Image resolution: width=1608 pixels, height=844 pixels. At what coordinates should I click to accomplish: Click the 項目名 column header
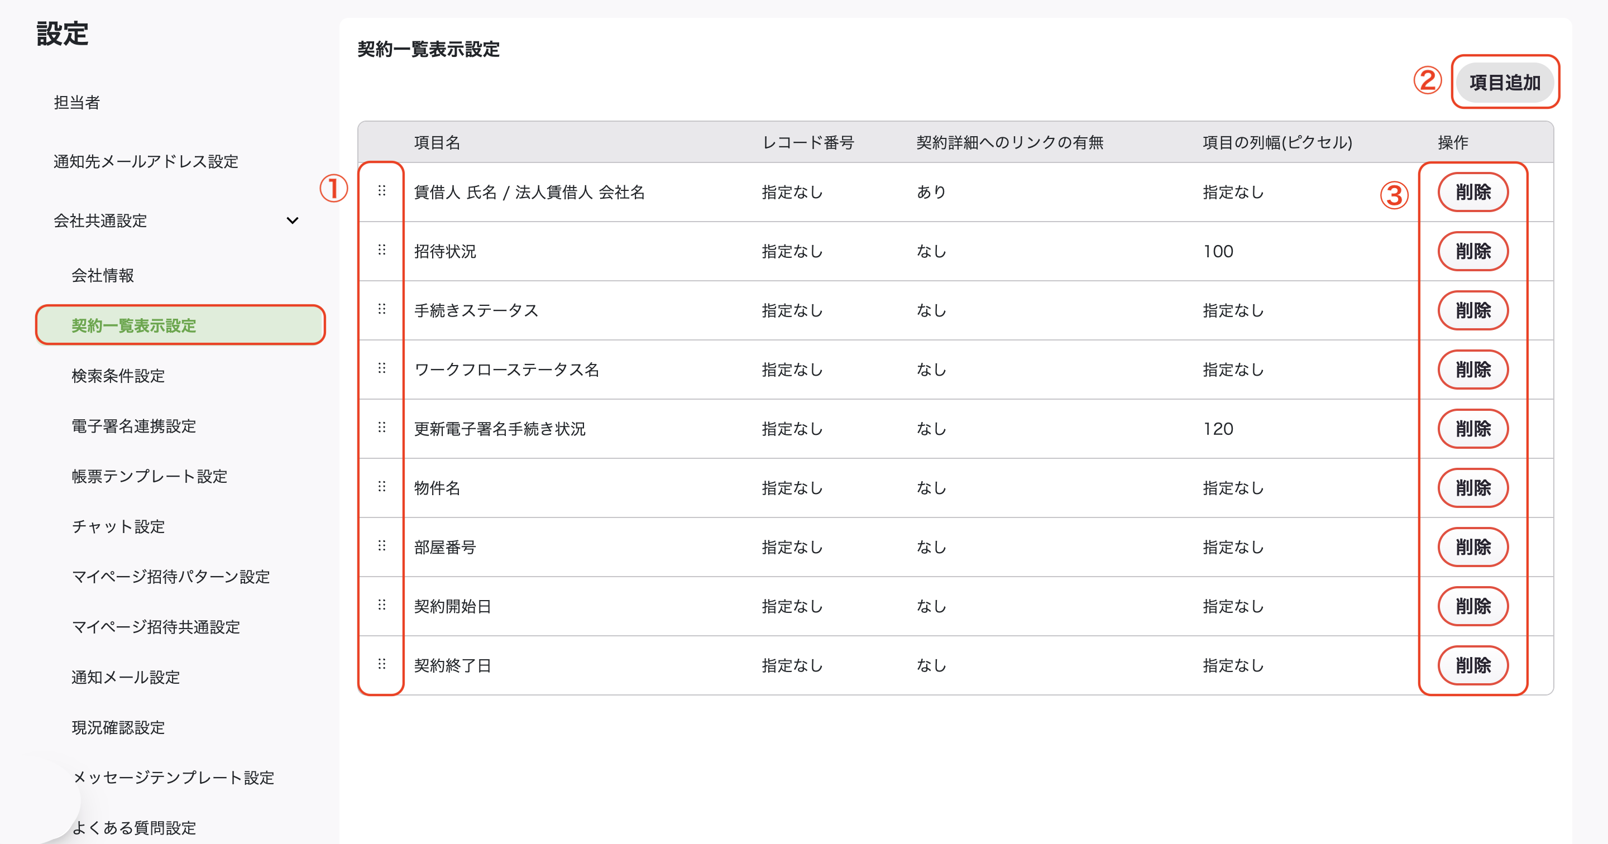point(437,142)
